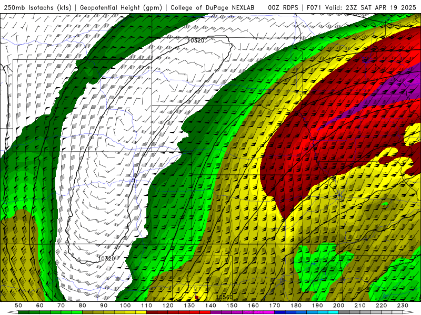Click the '00Z RDPS' model run label
This screenshot has height=315, width=421.
coord(283,7)
